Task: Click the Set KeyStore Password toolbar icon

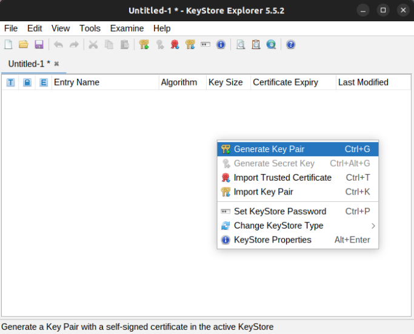Action: pyautogui.click(x=205, y=44)
